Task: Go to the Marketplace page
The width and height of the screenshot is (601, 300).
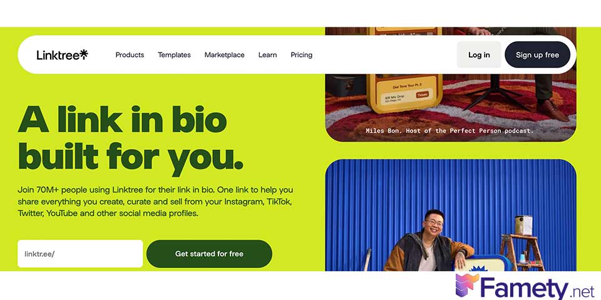Action: pyautogui.click(x=225, y=55)
